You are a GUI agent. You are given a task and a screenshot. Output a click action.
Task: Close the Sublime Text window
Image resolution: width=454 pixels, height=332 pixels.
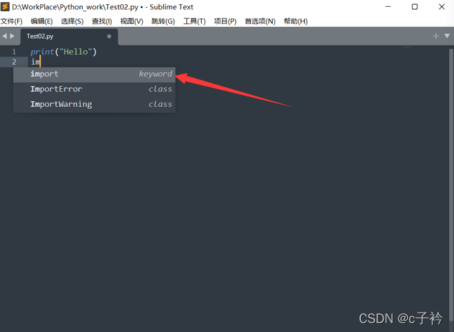442,7
